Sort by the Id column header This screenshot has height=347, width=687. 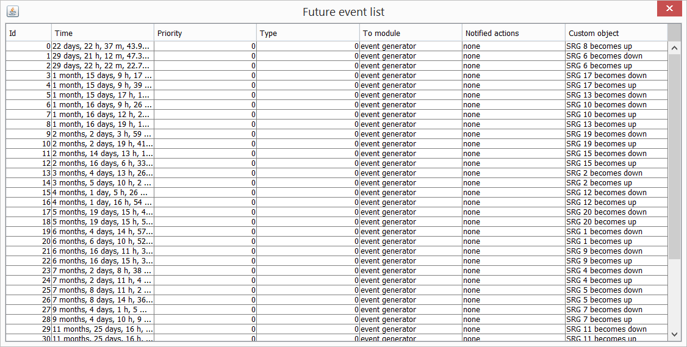pos(29,34)
